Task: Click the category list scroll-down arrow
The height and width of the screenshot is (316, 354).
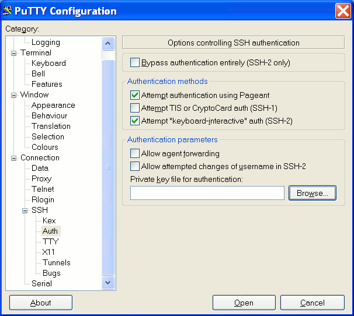Action: 108,282
